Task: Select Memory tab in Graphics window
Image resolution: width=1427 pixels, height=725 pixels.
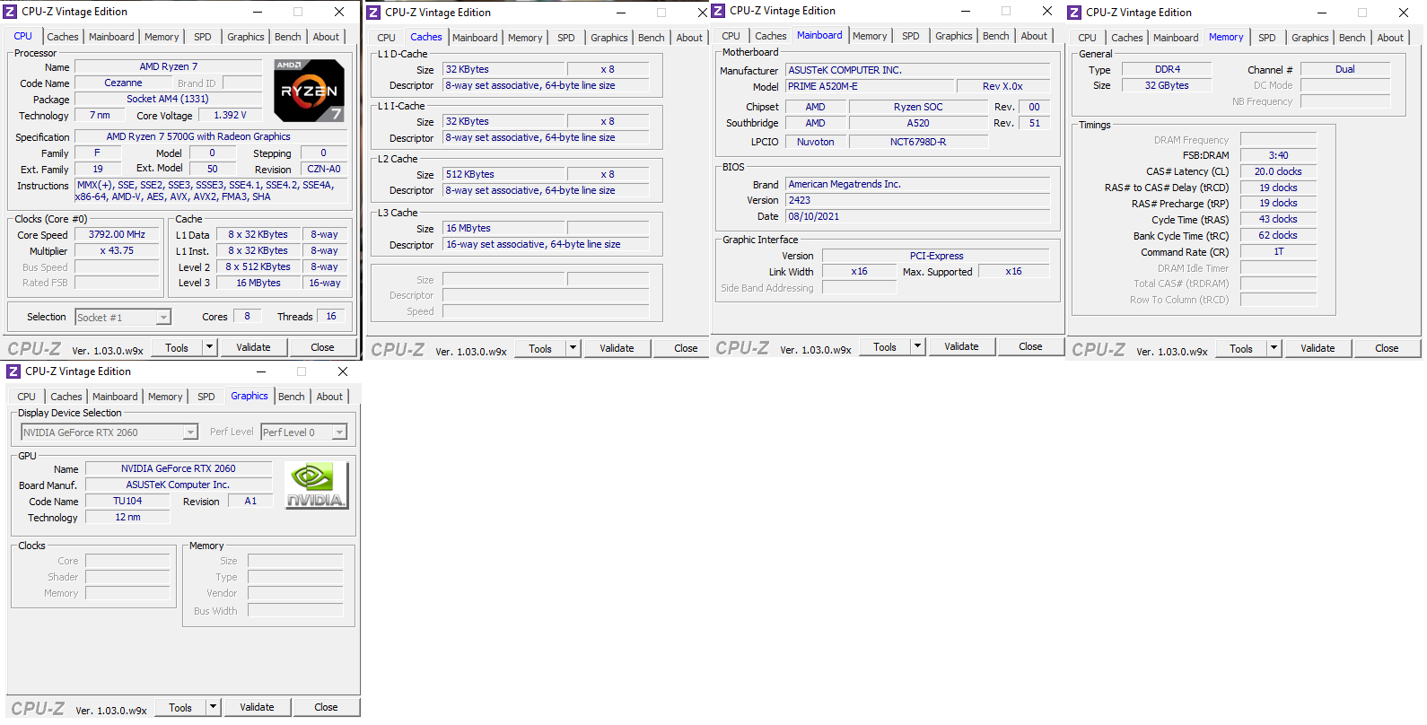Action: (x=165, y=397)
